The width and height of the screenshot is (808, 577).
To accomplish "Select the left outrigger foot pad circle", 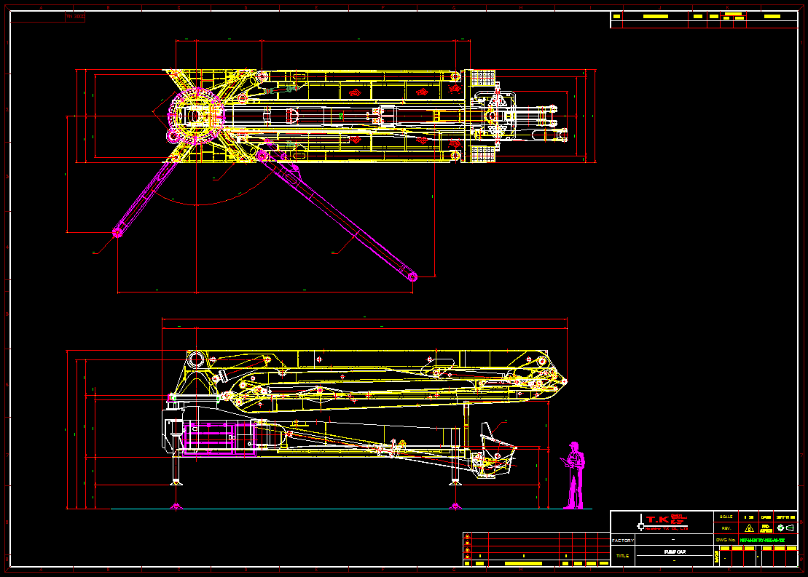I will point(117,232).
